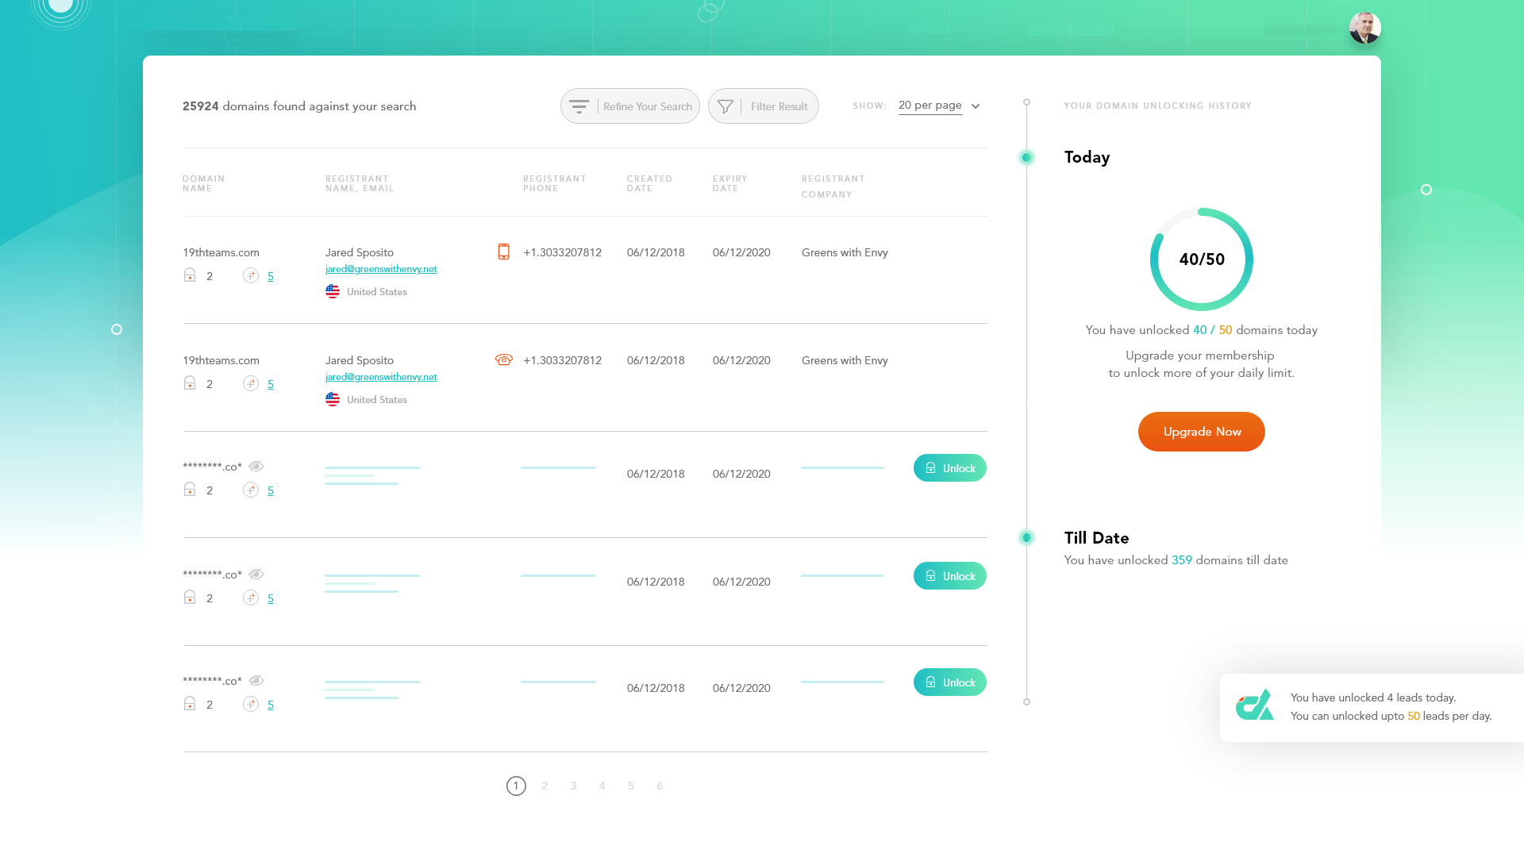1524x857 pixels.
Task: Toggle the hidden-eye icon on third masked domain
Action: (x=256, y=680)
